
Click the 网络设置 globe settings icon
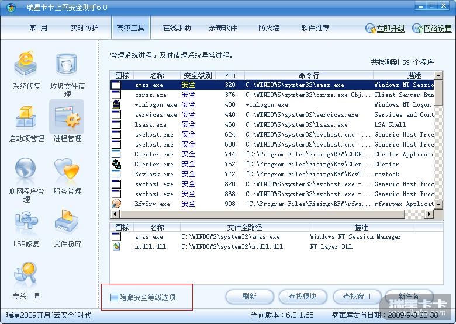click(x=417, y=28)
